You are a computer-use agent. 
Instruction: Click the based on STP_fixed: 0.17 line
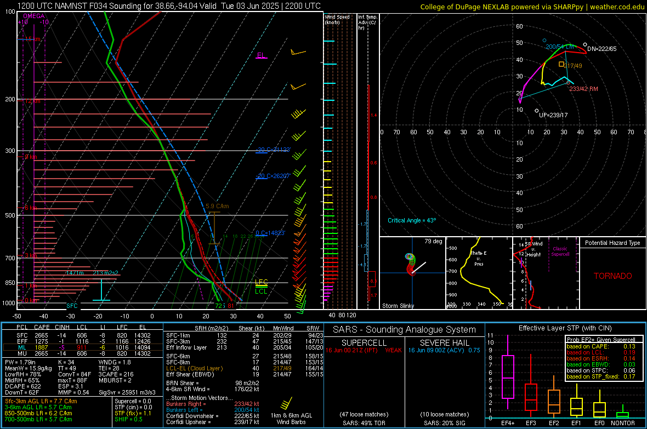point(601,376)
